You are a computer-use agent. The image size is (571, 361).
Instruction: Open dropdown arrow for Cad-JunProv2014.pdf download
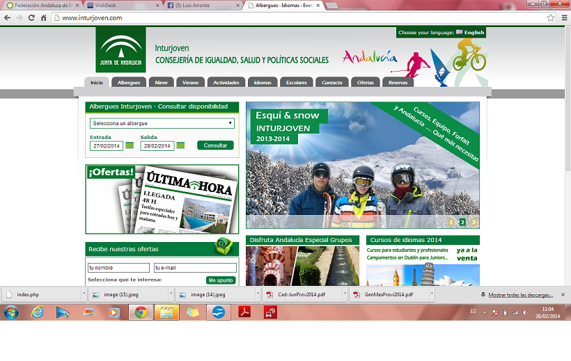[x=345, y=294]
